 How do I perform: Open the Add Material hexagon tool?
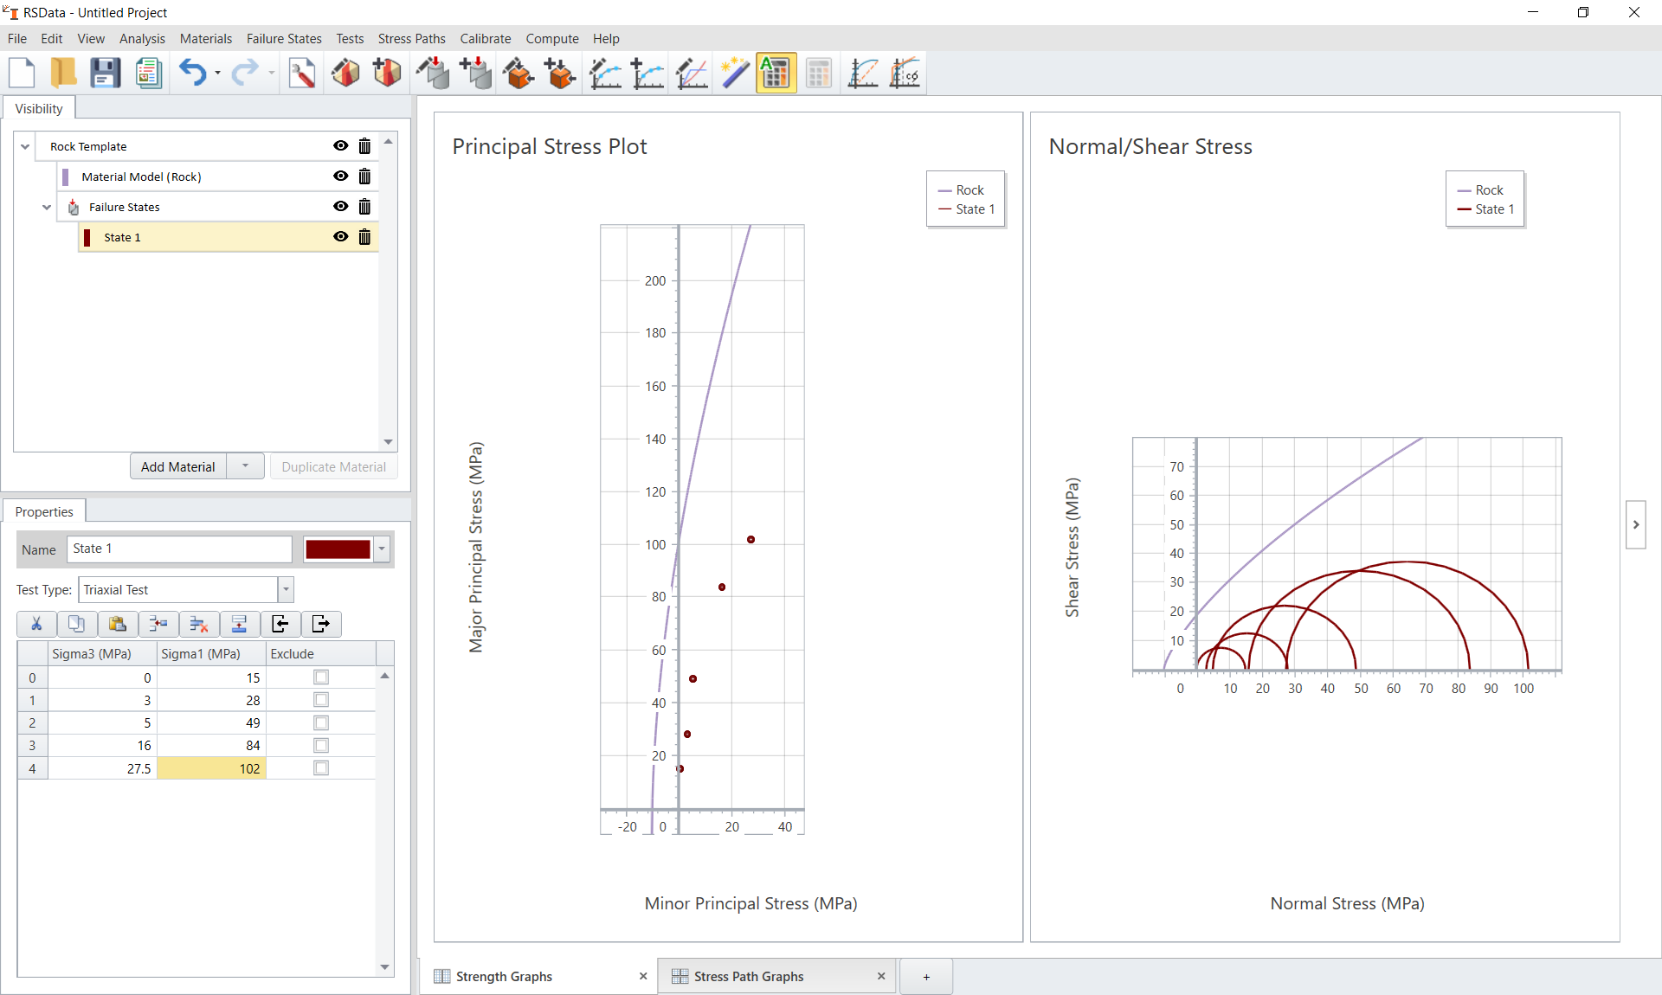[386, 73]
